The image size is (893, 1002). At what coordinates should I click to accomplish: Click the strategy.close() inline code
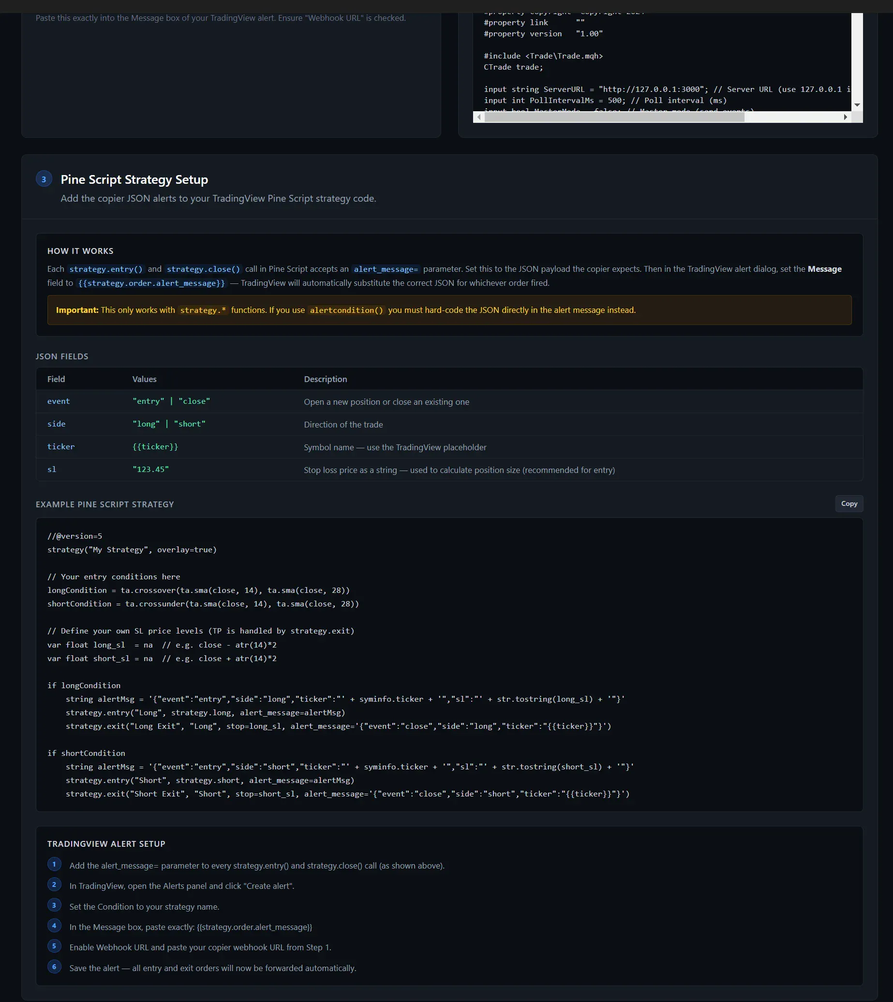(204, 269)
